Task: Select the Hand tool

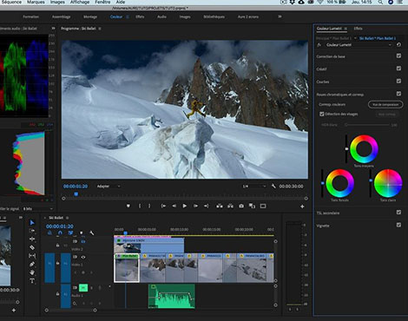Action: click(32, 272)
